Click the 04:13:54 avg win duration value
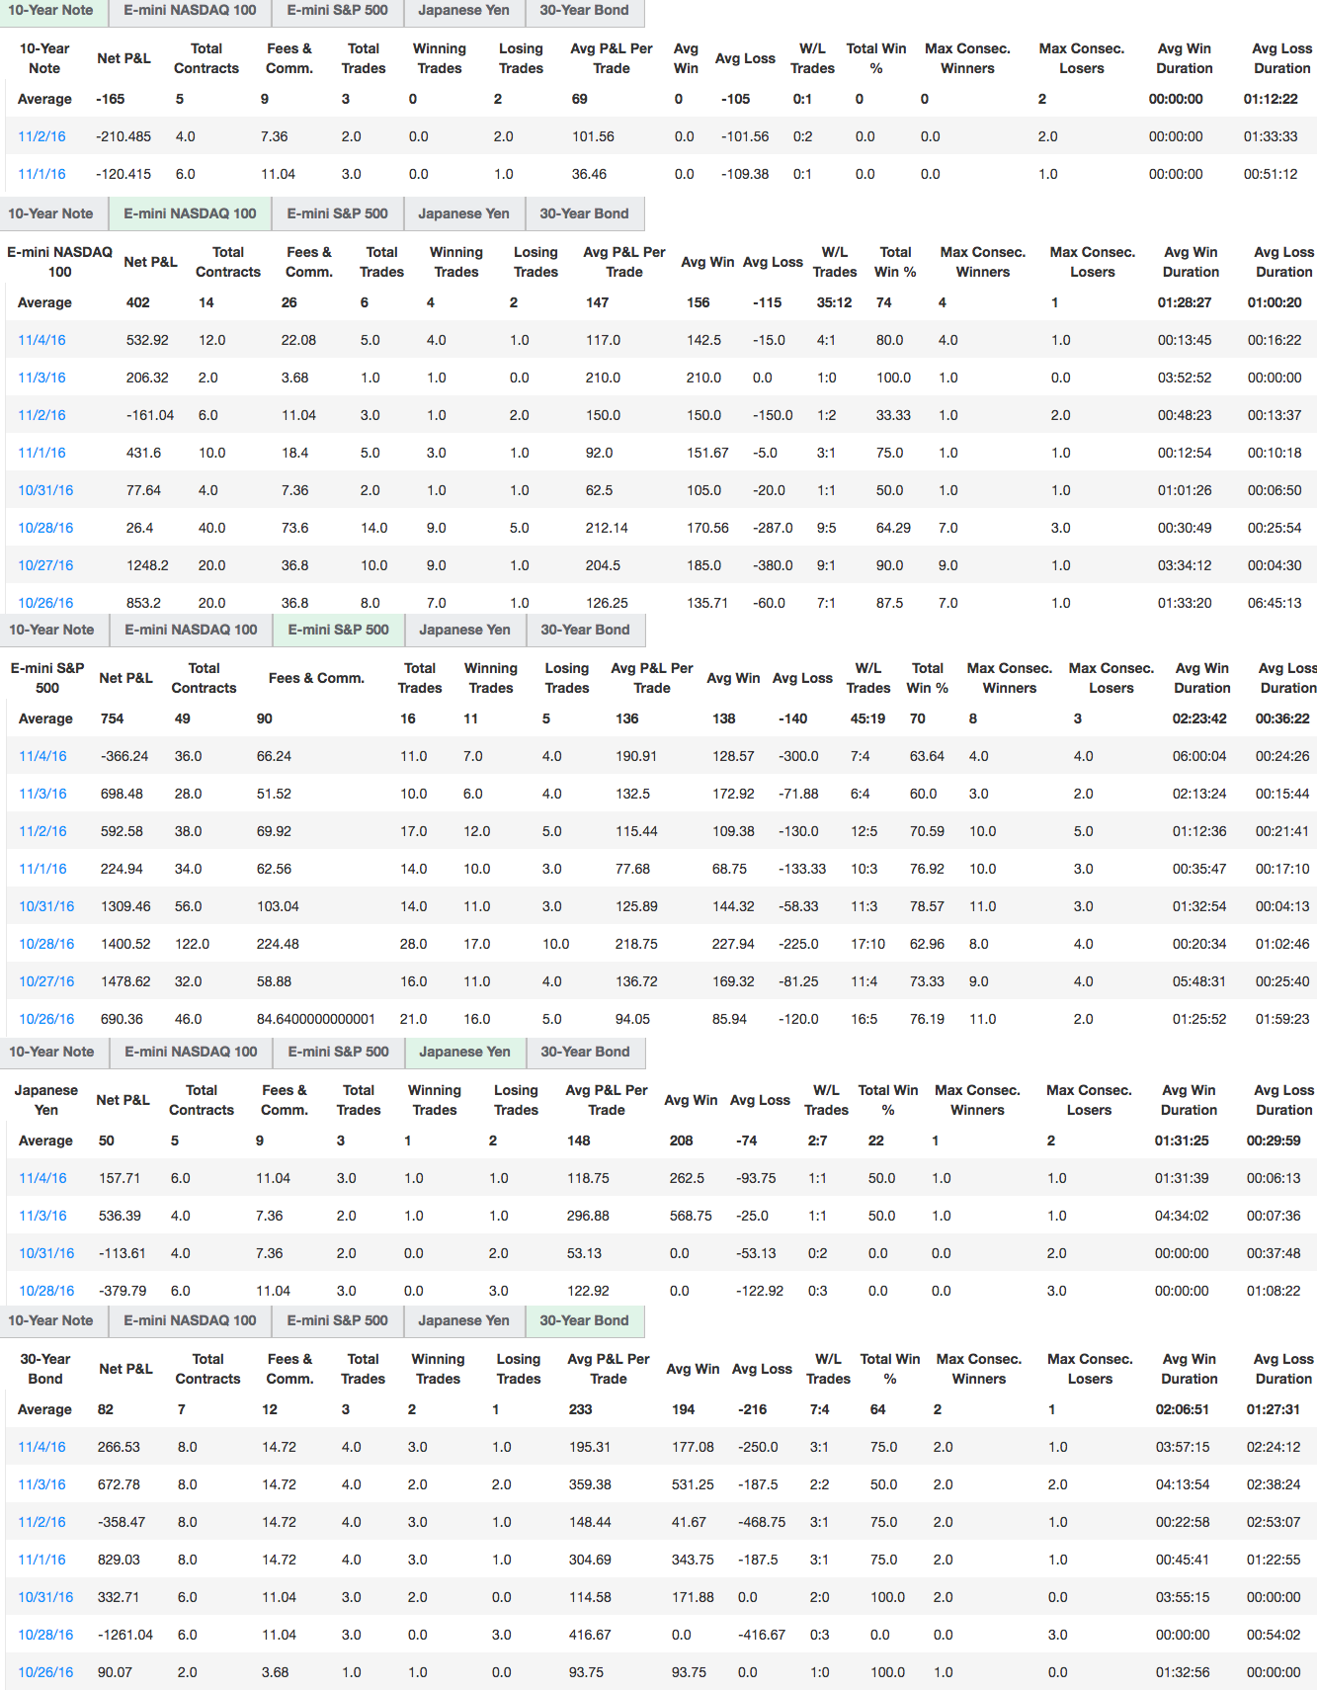The image size is (1317, 1691). (x=1183, y=1484)
